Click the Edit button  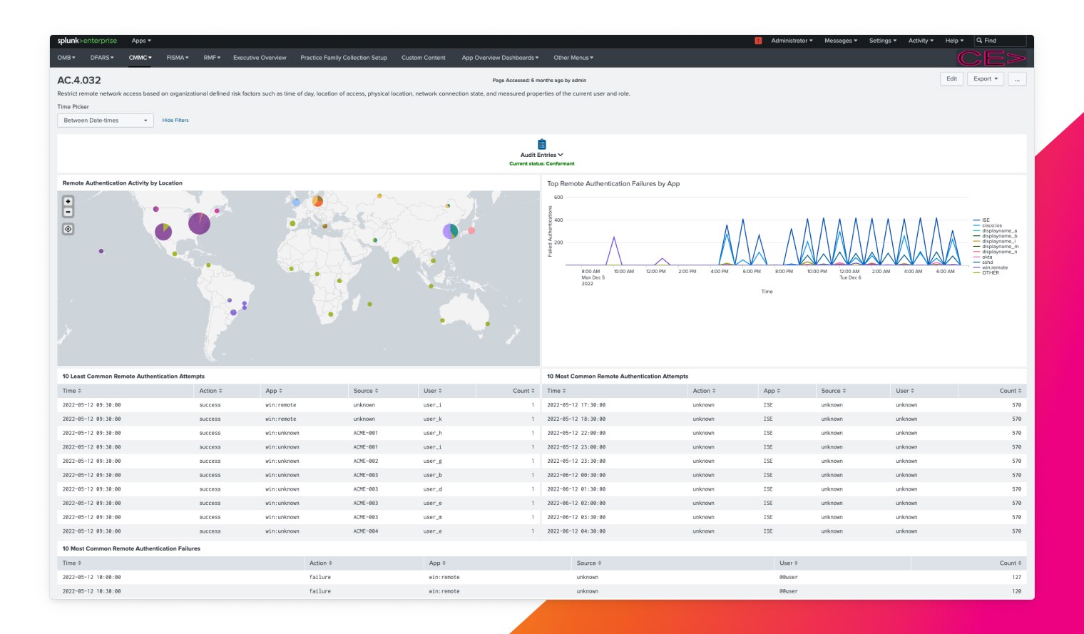[x=951, y=79]
